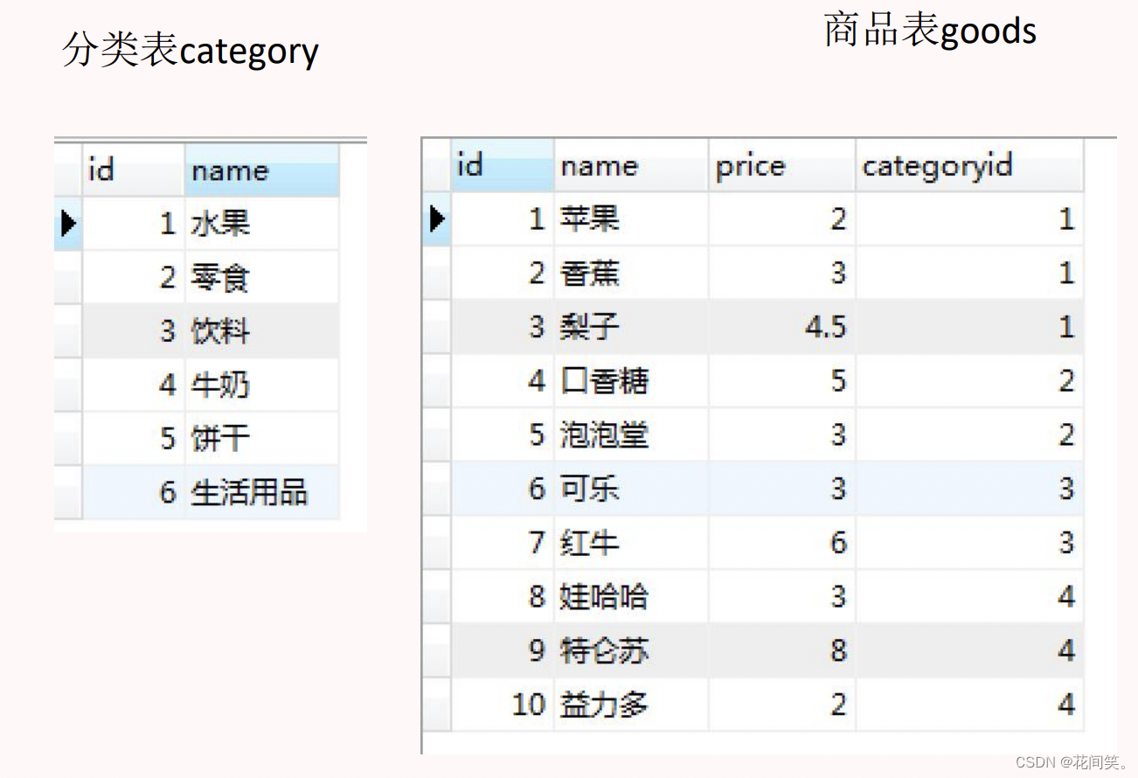Click the id cell of the 零食 row
This screenshot has width=1138, height=778.
134,277
